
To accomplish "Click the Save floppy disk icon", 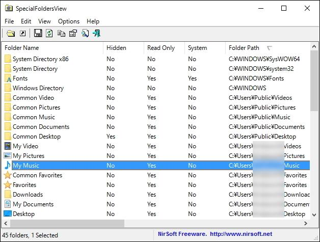I will pyautogui.click(x=38, y=34).
